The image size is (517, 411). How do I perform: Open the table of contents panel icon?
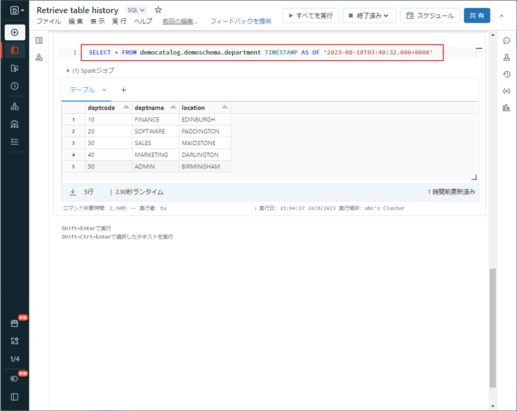(x=39, y=40)
